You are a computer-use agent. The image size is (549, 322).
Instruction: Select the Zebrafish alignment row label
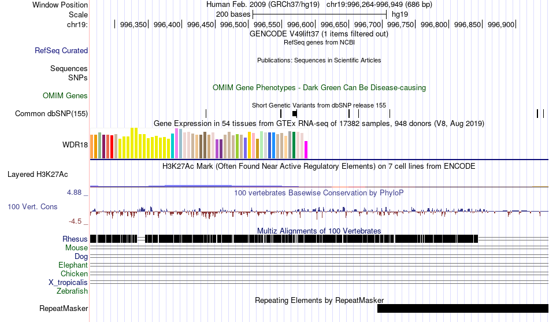72,291
